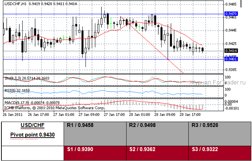Click the RSI(8) 32.1650 indicator label
This screenshot has width=252, height=161.
[17, 90]
